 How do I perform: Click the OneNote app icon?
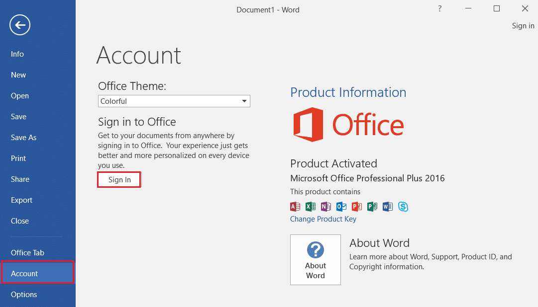[326, 207]
